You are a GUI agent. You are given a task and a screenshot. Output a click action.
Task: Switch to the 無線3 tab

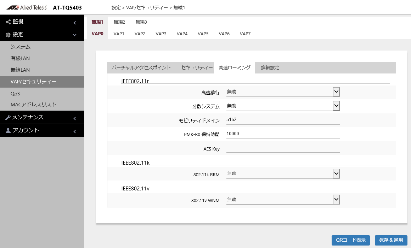[141, 22]
